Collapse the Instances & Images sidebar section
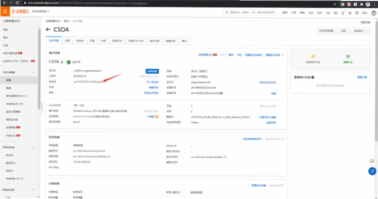 pos(33,72)
